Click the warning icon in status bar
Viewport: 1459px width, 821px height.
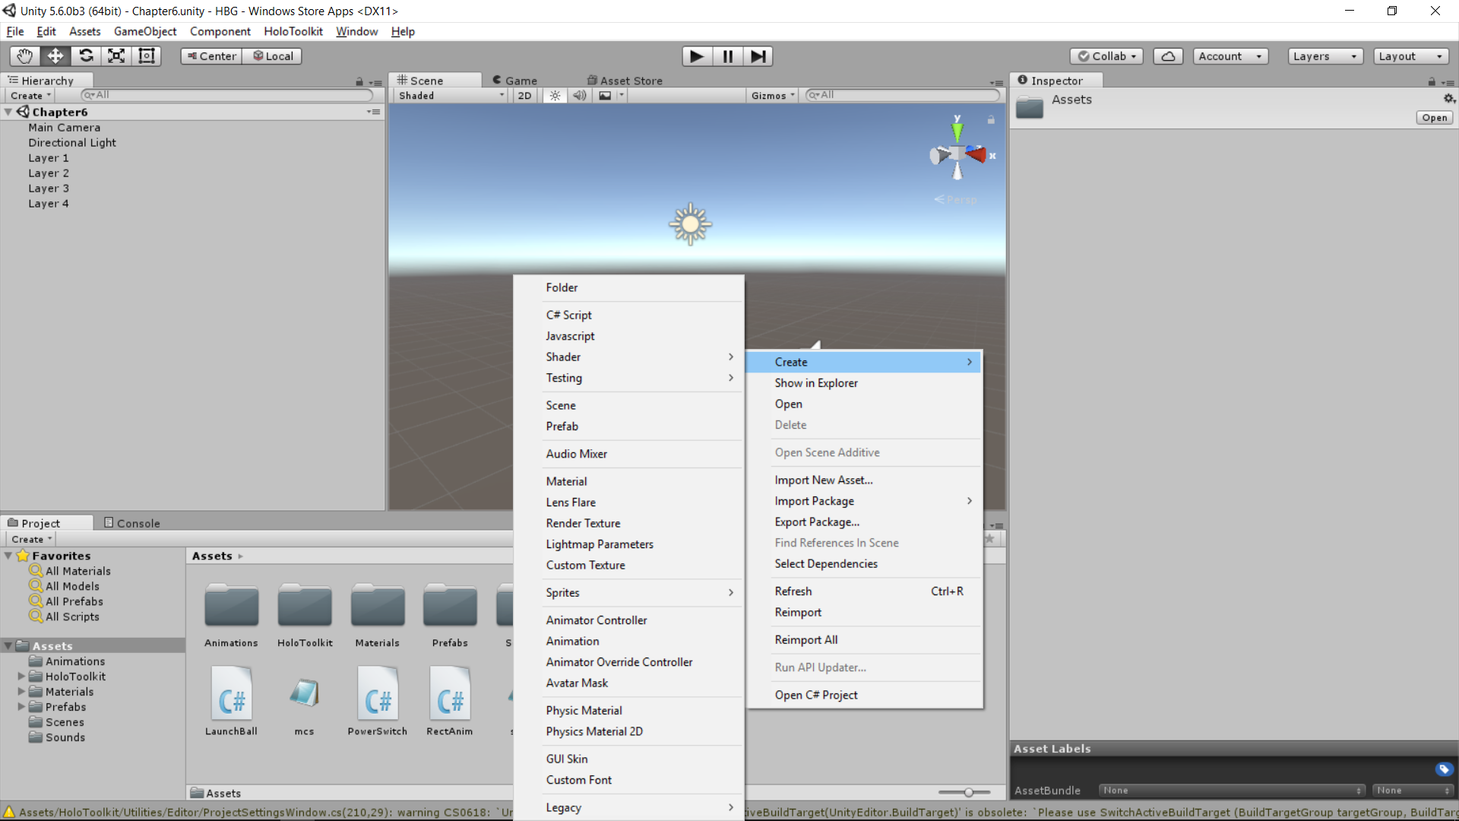coord(9,812)
